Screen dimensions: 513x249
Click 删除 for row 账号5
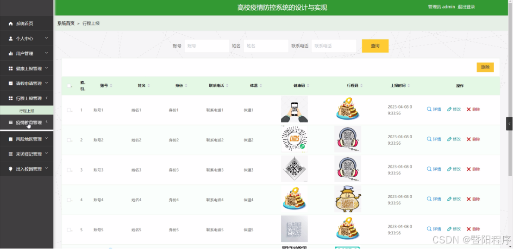coord(473,229)
